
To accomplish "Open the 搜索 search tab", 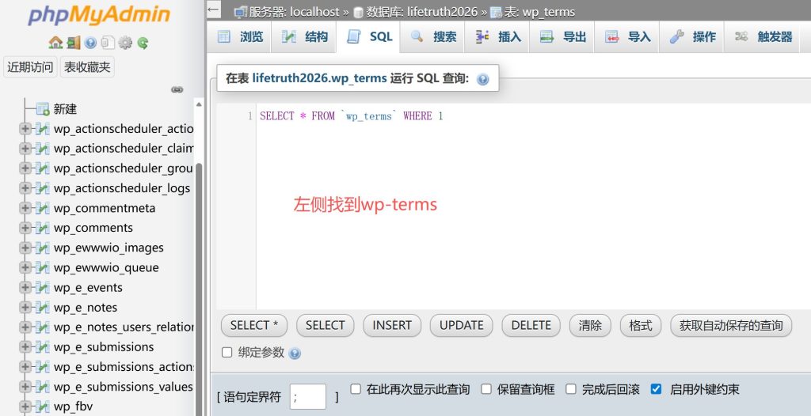I will coord(432,36).
